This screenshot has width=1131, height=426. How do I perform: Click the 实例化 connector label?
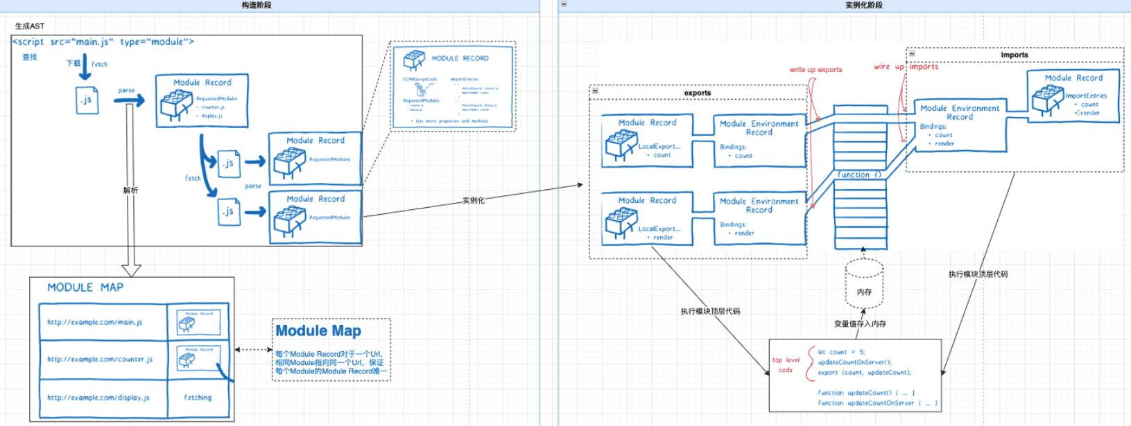(474, 200)
